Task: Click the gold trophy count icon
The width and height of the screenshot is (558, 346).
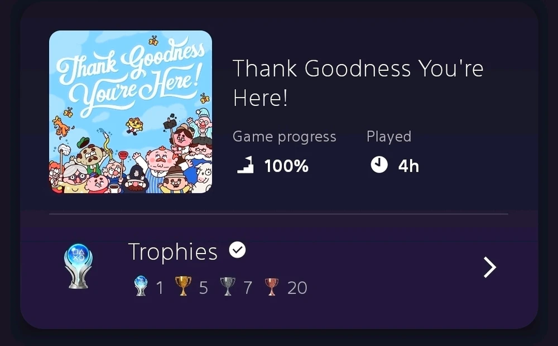Action: coord(183,287)
